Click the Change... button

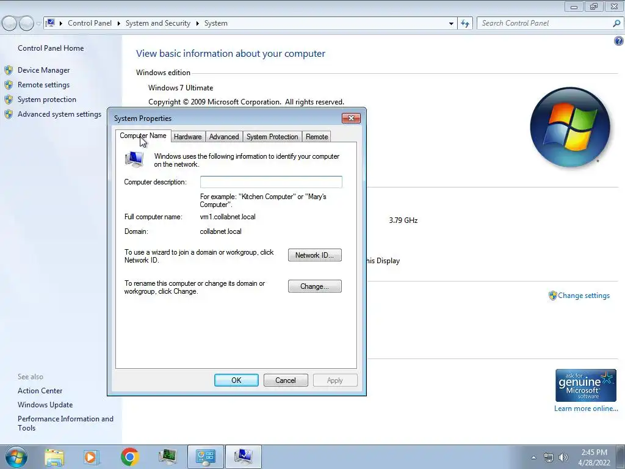pyautogui.click(x=314, y=286)
